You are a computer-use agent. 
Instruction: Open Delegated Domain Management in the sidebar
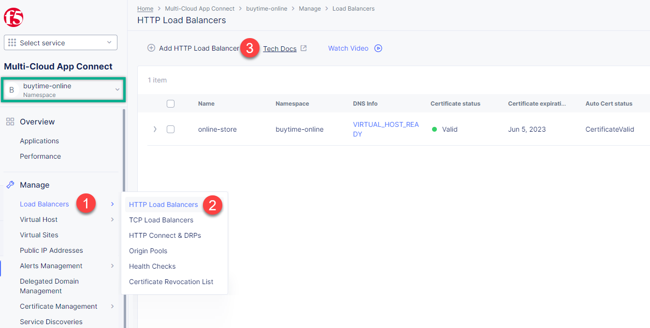point(49,286)
